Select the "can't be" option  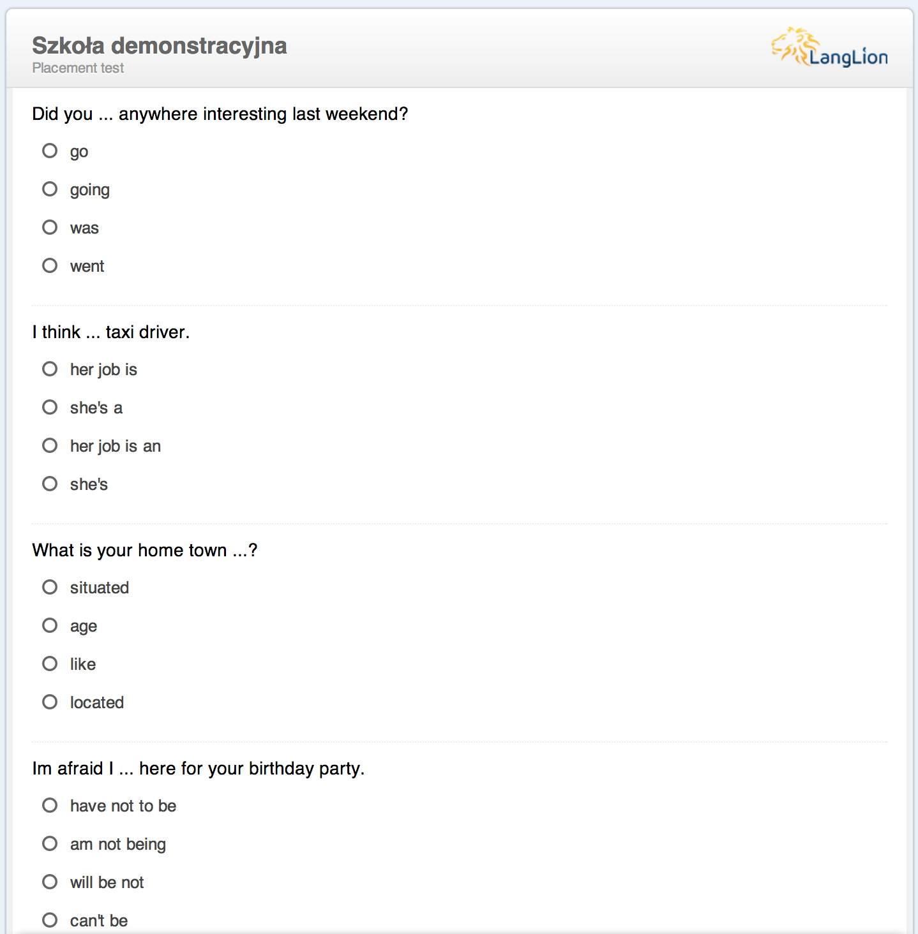(x=50, y=920)
